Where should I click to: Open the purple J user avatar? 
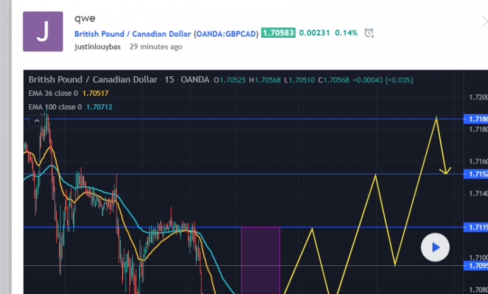[43, 31]
